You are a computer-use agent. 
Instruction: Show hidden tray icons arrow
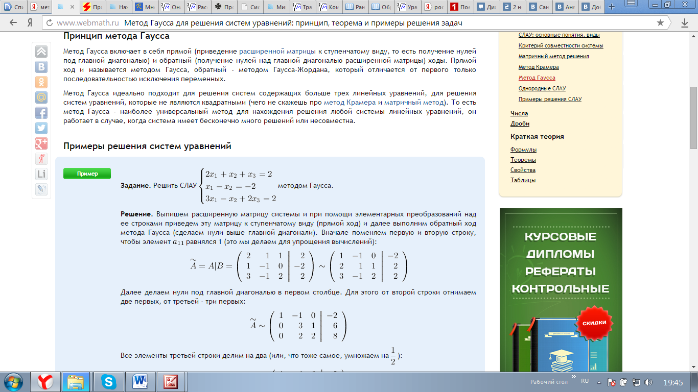[599, 382]
